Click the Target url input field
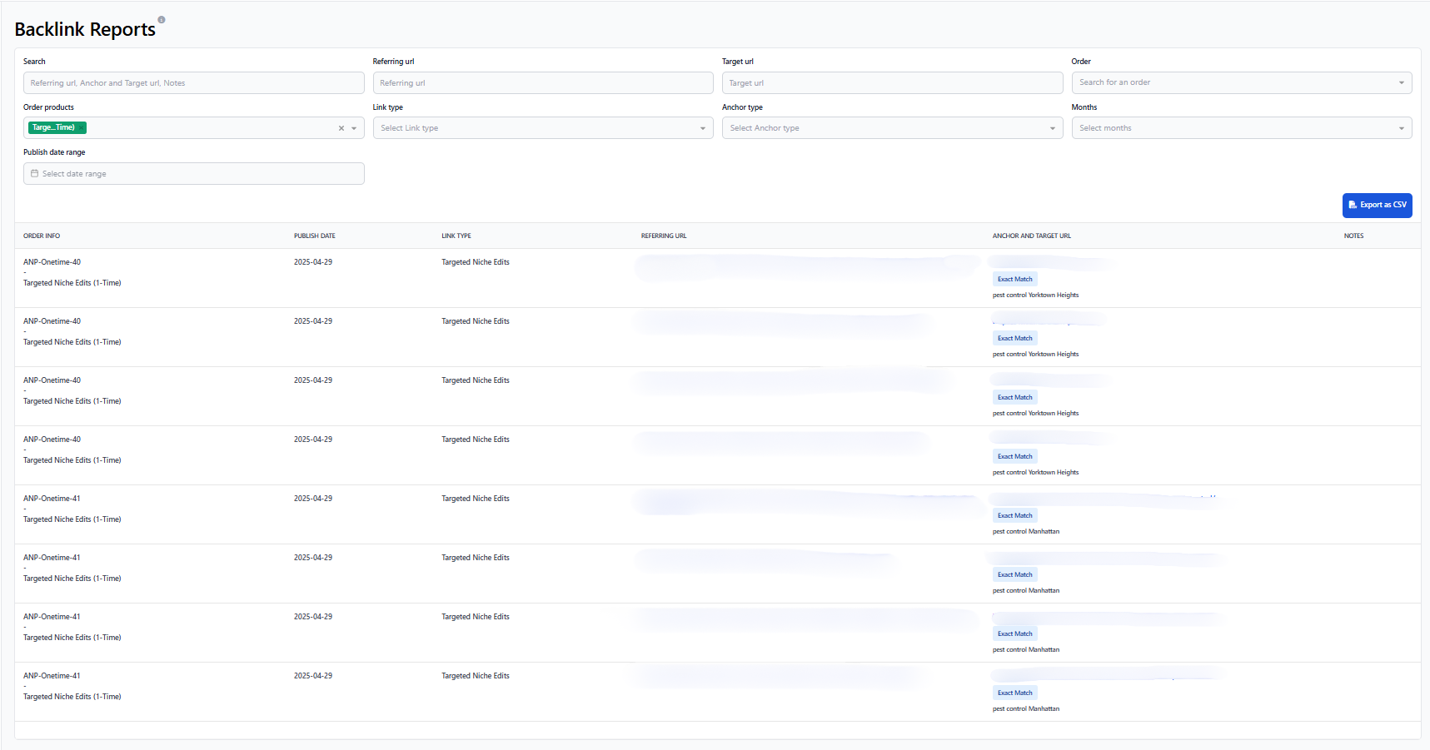 coord(891,83)
